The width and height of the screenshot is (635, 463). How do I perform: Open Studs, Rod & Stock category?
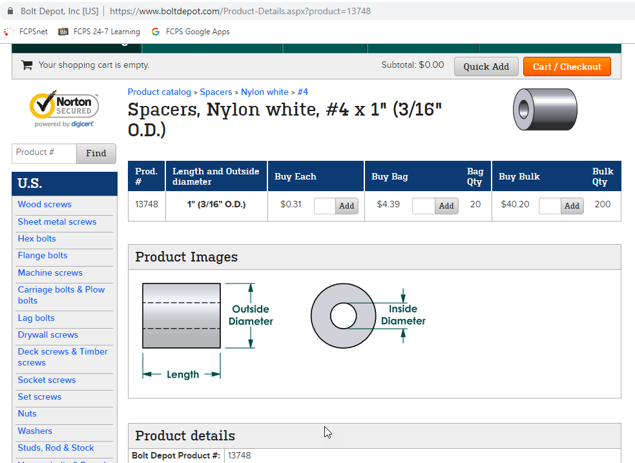[56, 448]
